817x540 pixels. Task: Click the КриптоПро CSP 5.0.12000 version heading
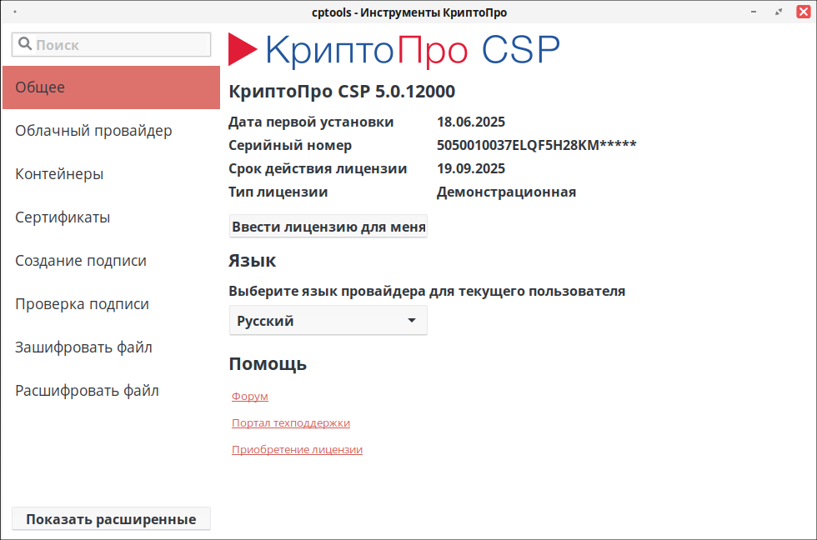tap(342, 92)
